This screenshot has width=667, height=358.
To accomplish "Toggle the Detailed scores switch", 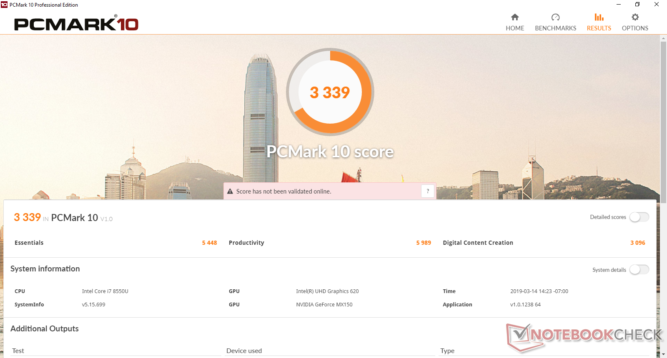I will [x=639, y=217].
